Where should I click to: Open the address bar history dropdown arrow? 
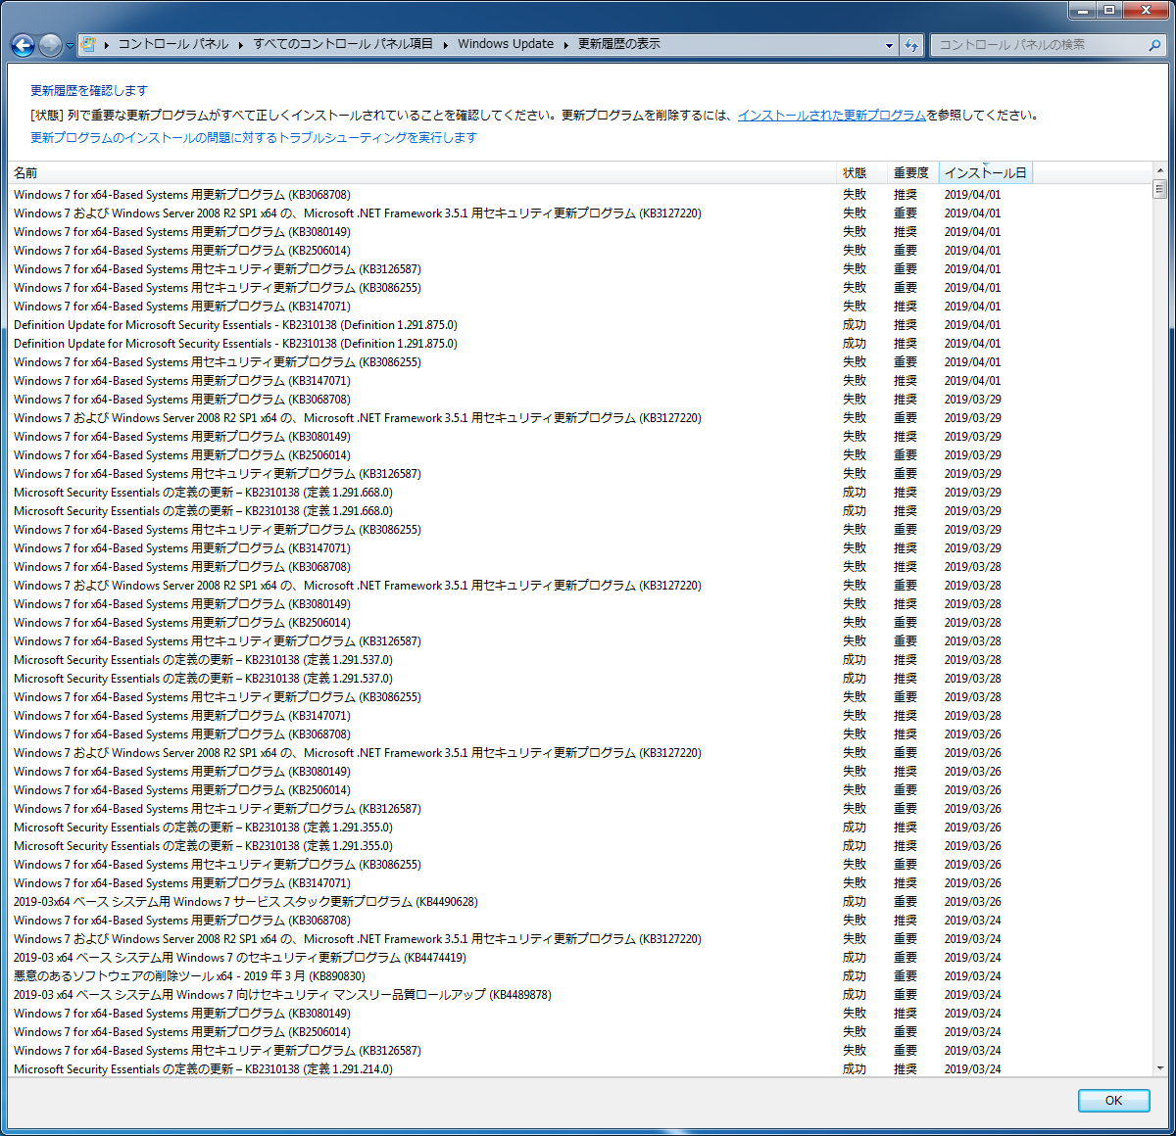tap(889, 45)
